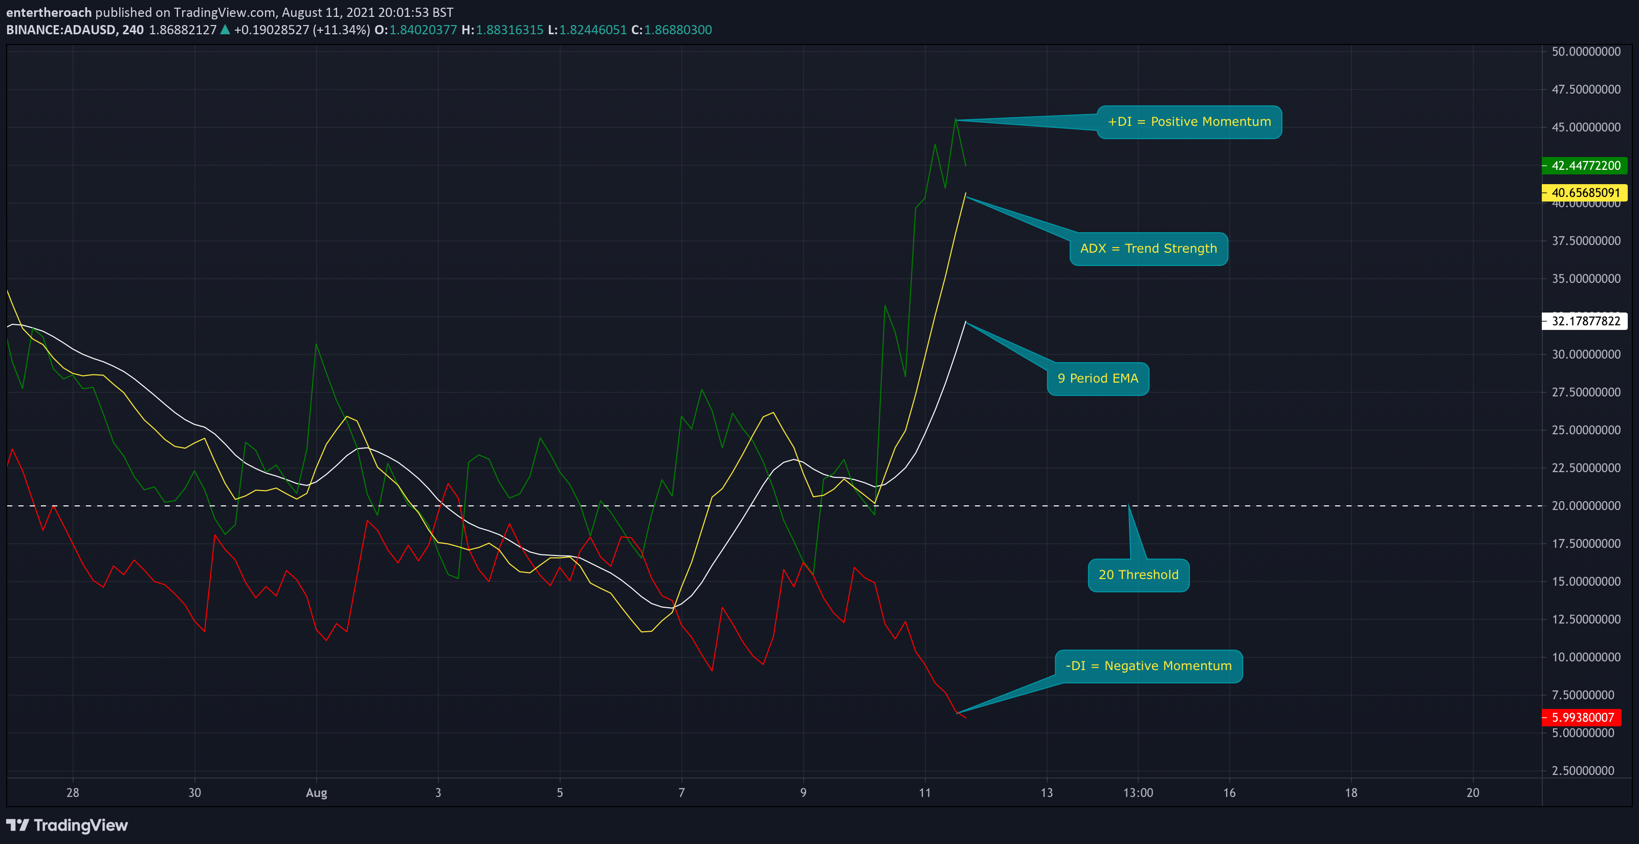
Task: Click the 10.00000000 scale value
Action: pyautogui.click(x=1586, y=657)
